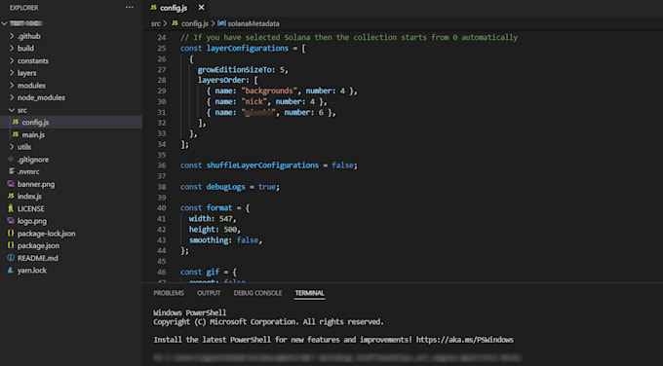Expand the utils folder
The width and height of the screenshot is (663, 366).
tap(24, 147)
